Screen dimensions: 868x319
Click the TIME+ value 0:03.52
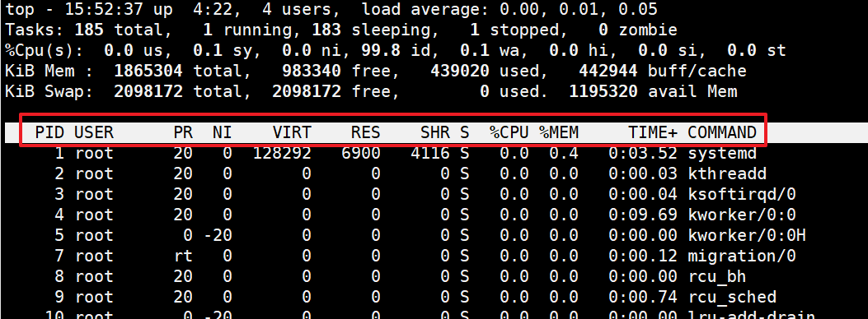pyautogui.click(x=643, y=153)
